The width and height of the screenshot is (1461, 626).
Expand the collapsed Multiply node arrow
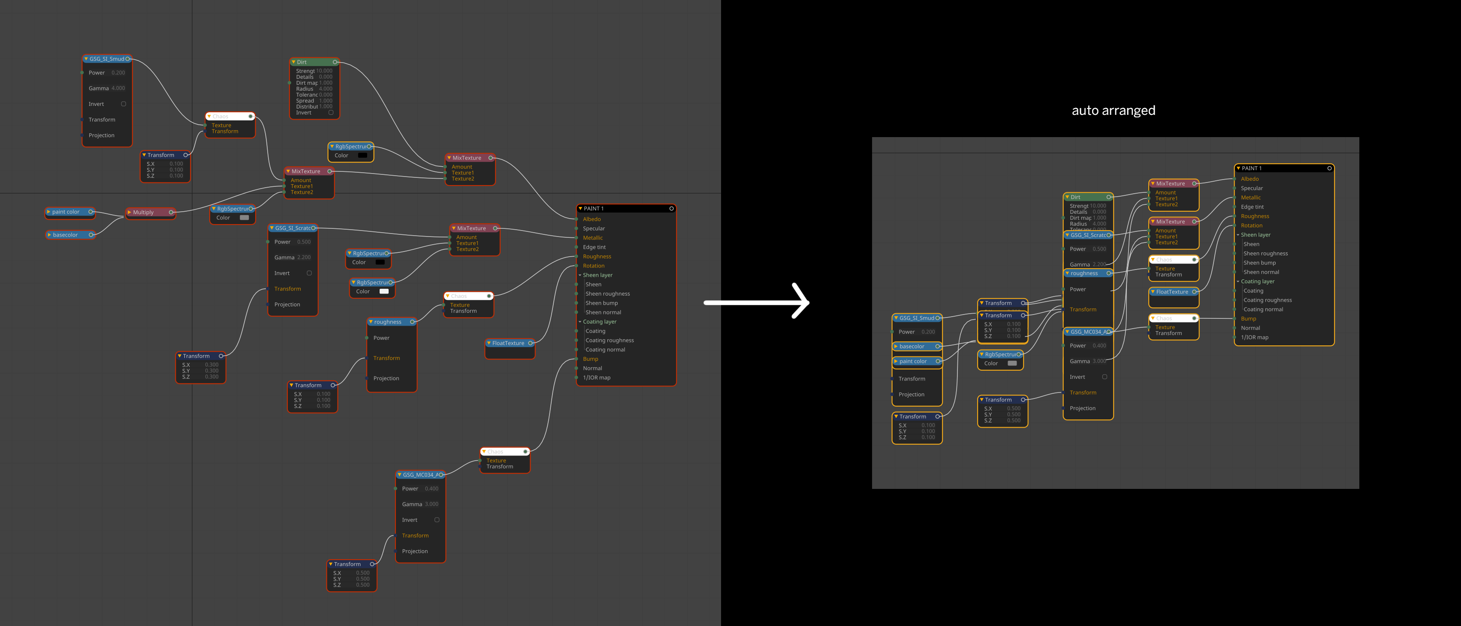pos(130,213)
